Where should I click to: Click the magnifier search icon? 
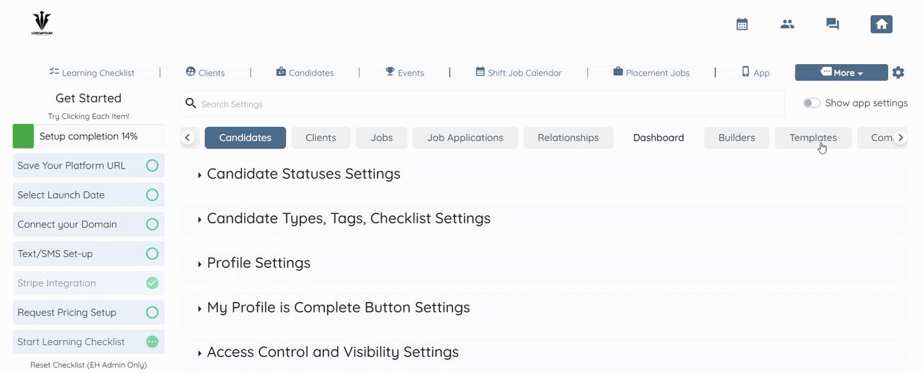tap(191, 104)
